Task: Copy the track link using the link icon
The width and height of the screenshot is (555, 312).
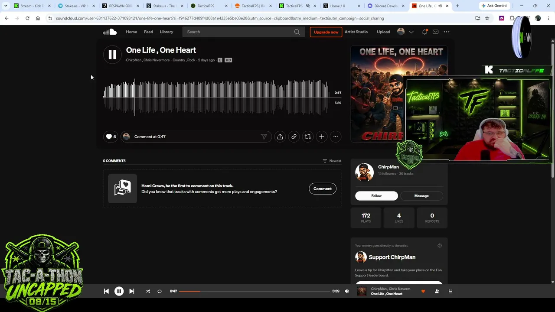Action: tap(294, 136)
